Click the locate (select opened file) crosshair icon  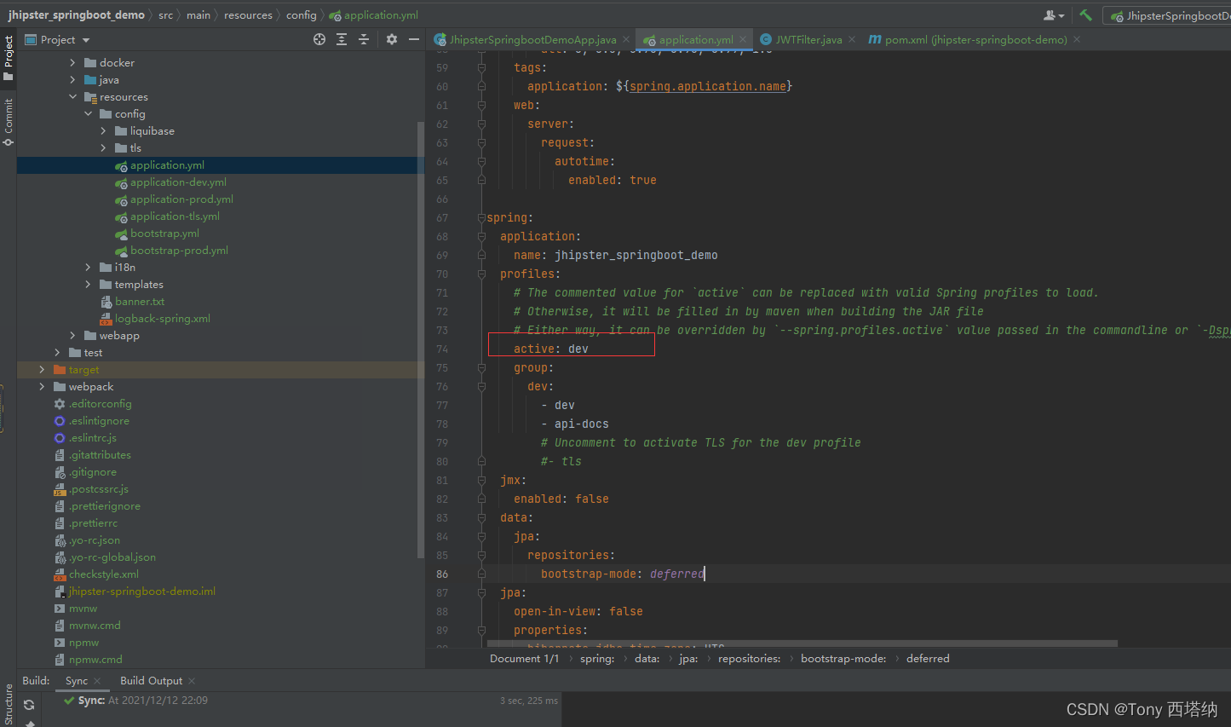point(319,39)
